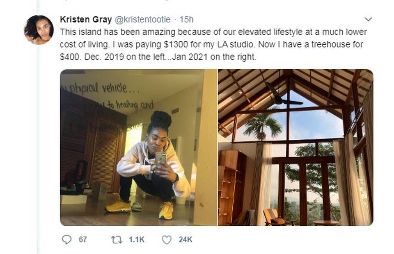This screenshot has height=254, width=394.
Task: Open the @kristentootie handle link
Action: [x=141, y=19]
